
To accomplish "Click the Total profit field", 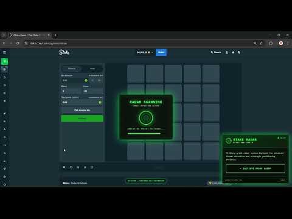I will (82, 102).
